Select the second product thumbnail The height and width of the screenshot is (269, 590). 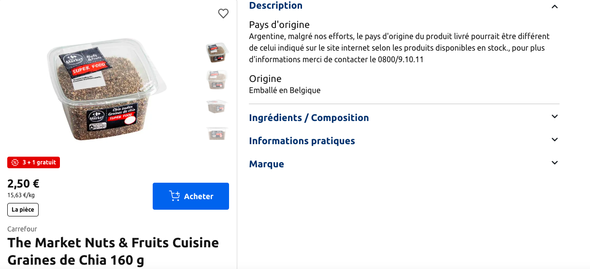click(217, 80)
